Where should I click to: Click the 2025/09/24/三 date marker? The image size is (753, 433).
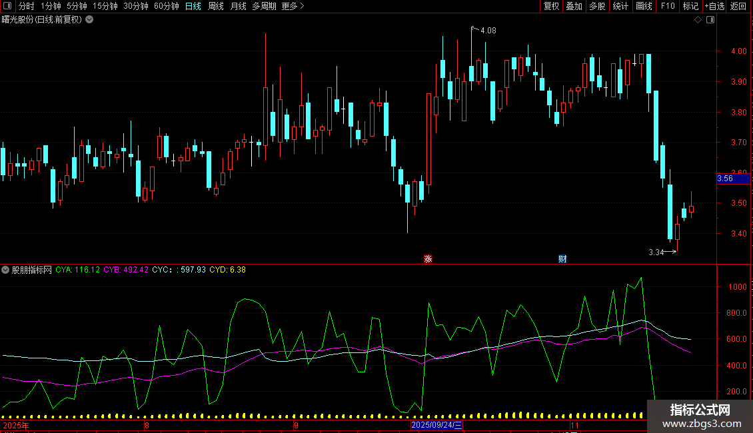point(436,425)
